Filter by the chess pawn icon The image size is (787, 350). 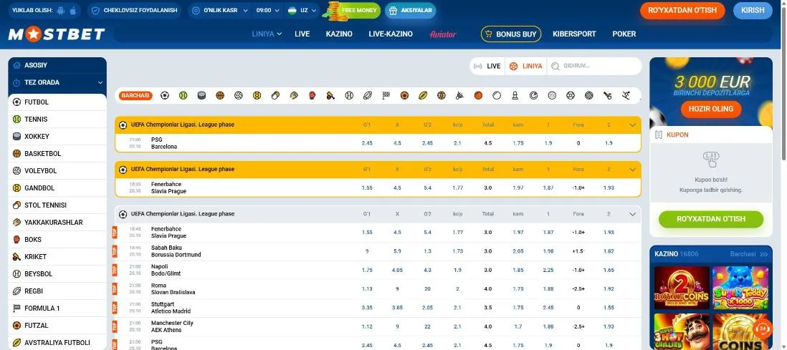click(x=515, y=95)
